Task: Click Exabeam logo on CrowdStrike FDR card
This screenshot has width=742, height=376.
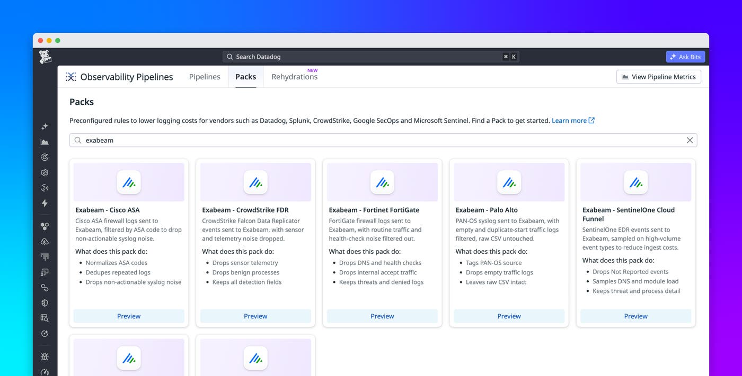Action: click(x=255, y=182)
